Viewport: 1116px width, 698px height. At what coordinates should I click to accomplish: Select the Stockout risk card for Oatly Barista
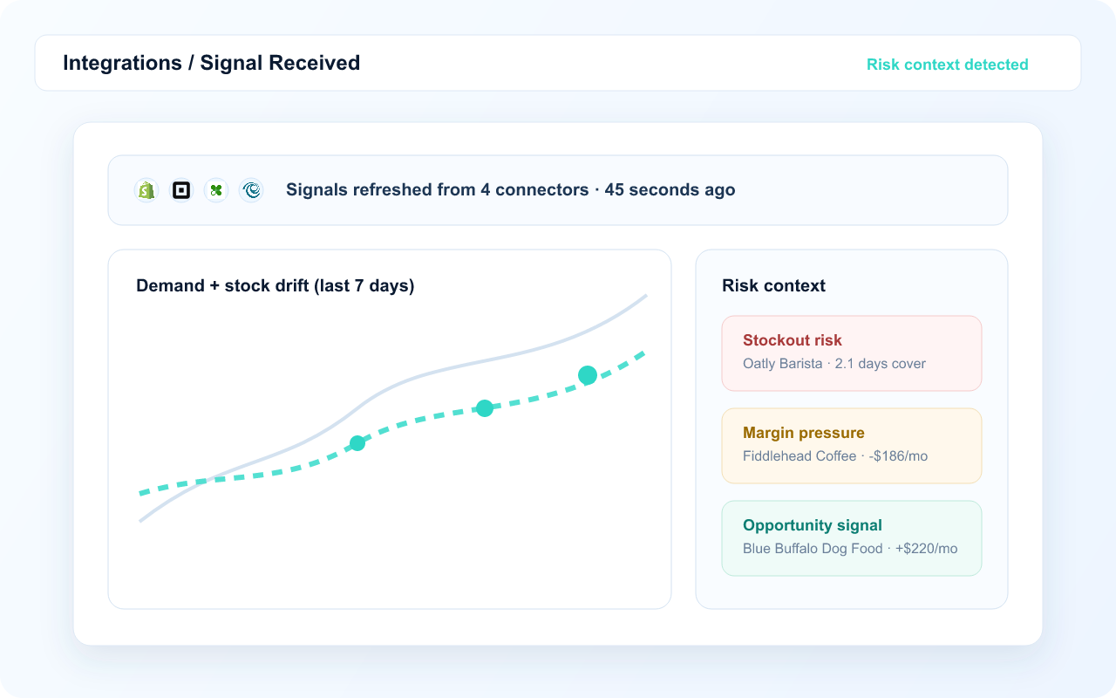click(x=851, y=352)
